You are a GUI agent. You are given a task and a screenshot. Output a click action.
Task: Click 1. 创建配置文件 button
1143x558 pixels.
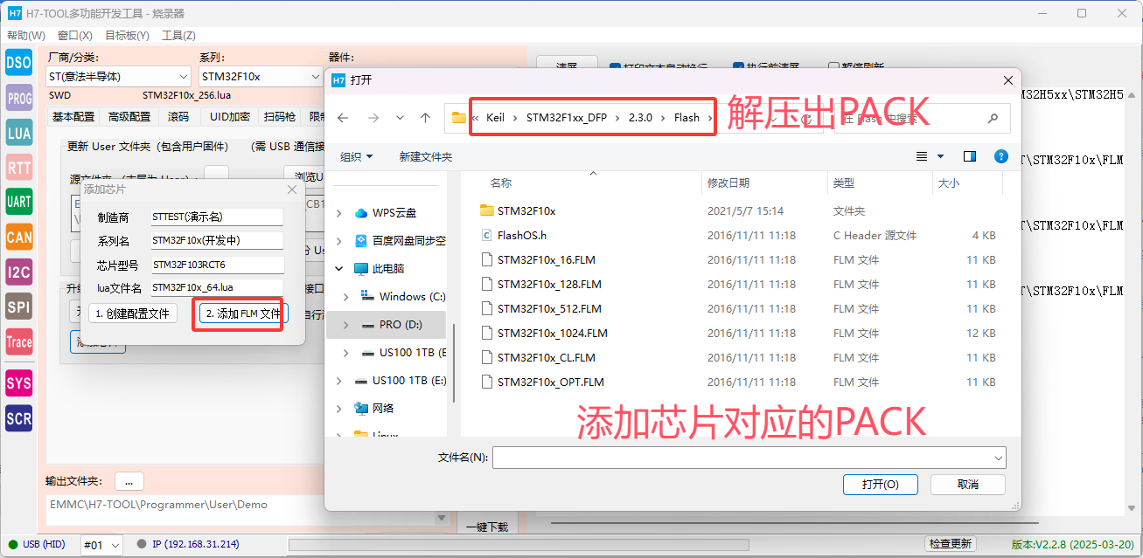pos(132,313)
